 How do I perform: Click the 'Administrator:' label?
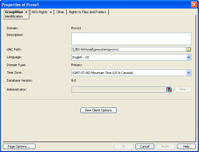point(17,90)
